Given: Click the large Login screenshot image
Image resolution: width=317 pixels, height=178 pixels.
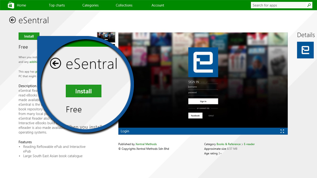Looking at the screenshot, I should [203, 80].
